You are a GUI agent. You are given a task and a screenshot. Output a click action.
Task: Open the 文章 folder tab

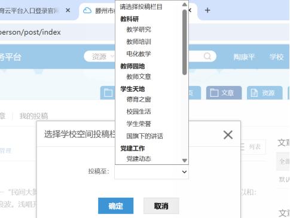click(224, 93)
